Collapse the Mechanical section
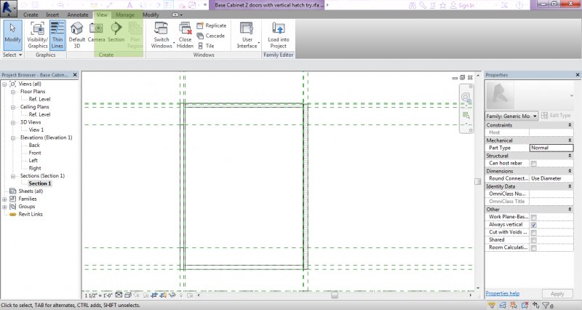This screenshot has width=582, height=310. pyautogui.click(x=570, y=140)
